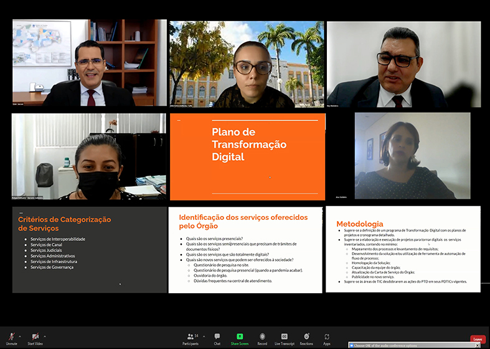Click 'Homologação da Solução;' sub-bullet
This screenshot has width=490, height=349.
click(371, 263)
